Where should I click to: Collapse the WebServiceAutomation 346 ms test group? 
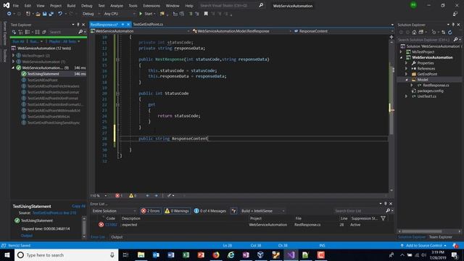[13, 67]
